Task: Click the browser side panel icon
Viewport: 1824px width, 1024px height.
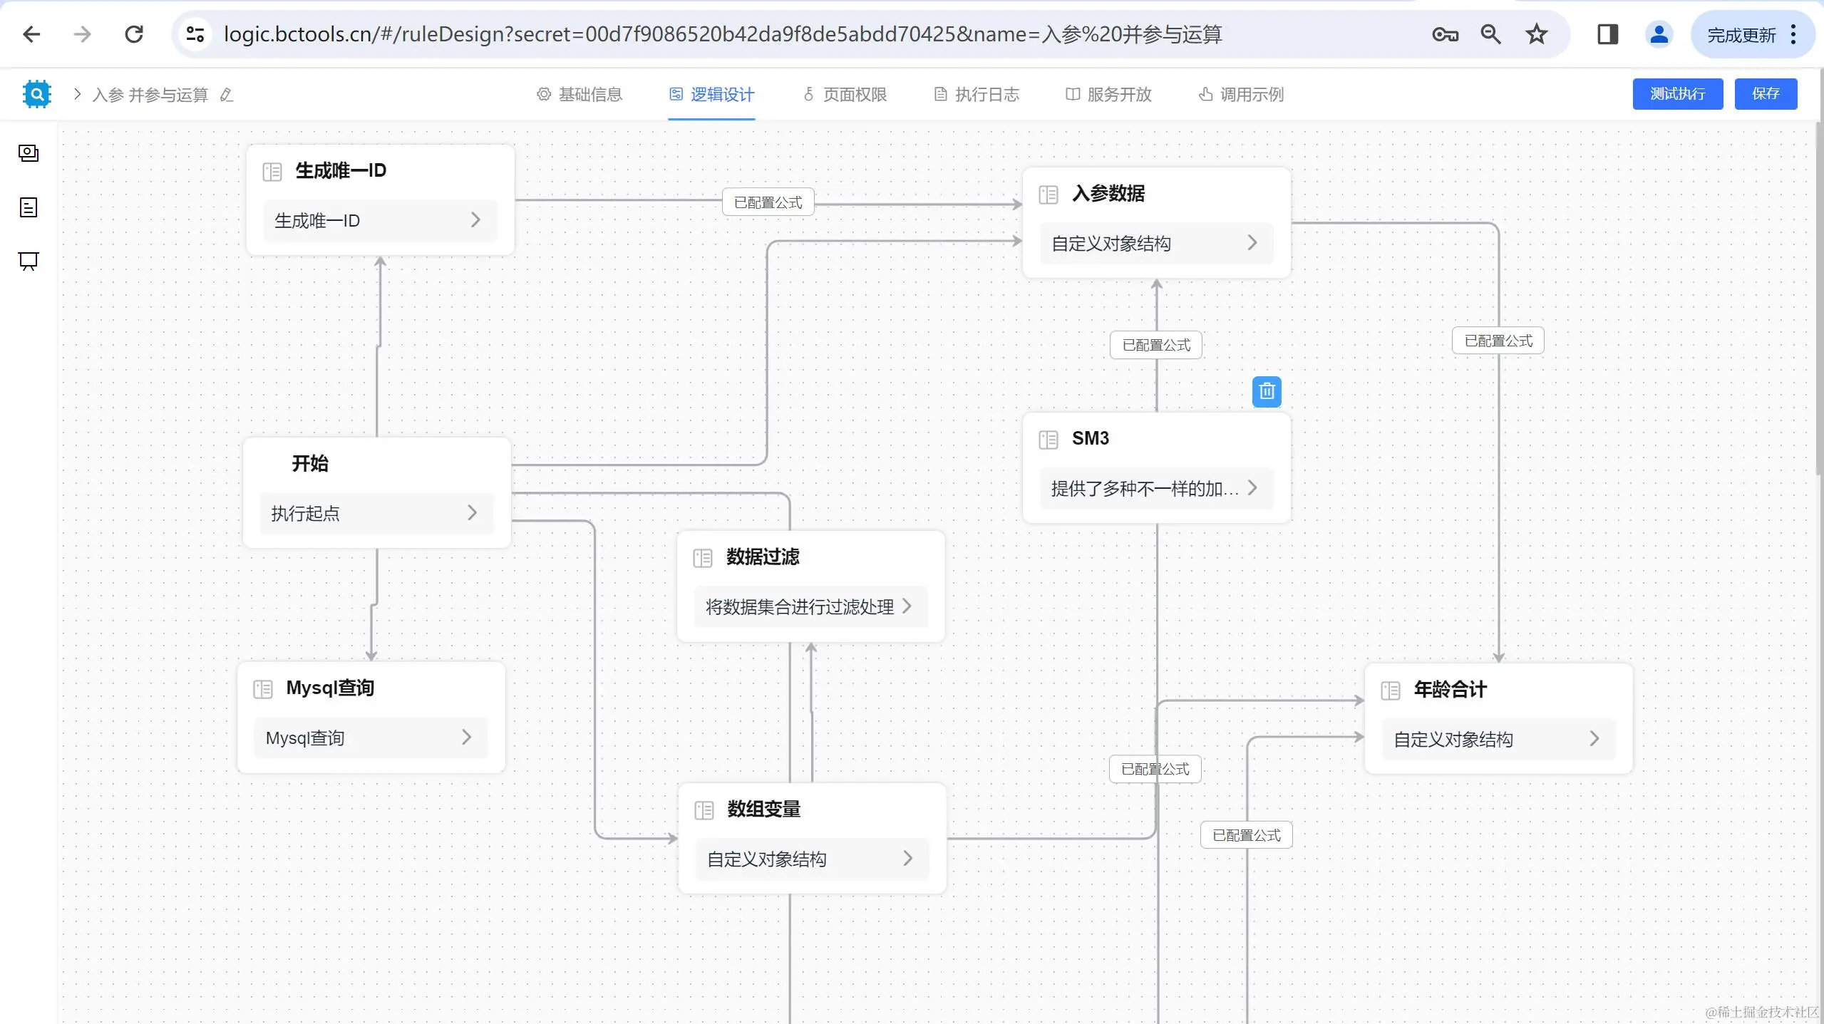Action: point(1607,34)
